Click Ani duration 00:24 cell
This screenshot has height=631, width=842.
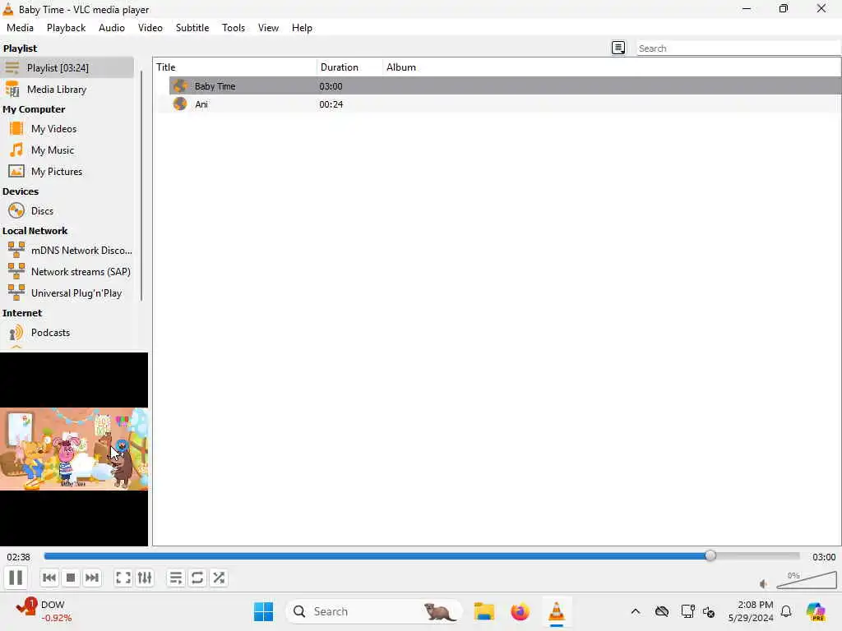click(331, 104)
